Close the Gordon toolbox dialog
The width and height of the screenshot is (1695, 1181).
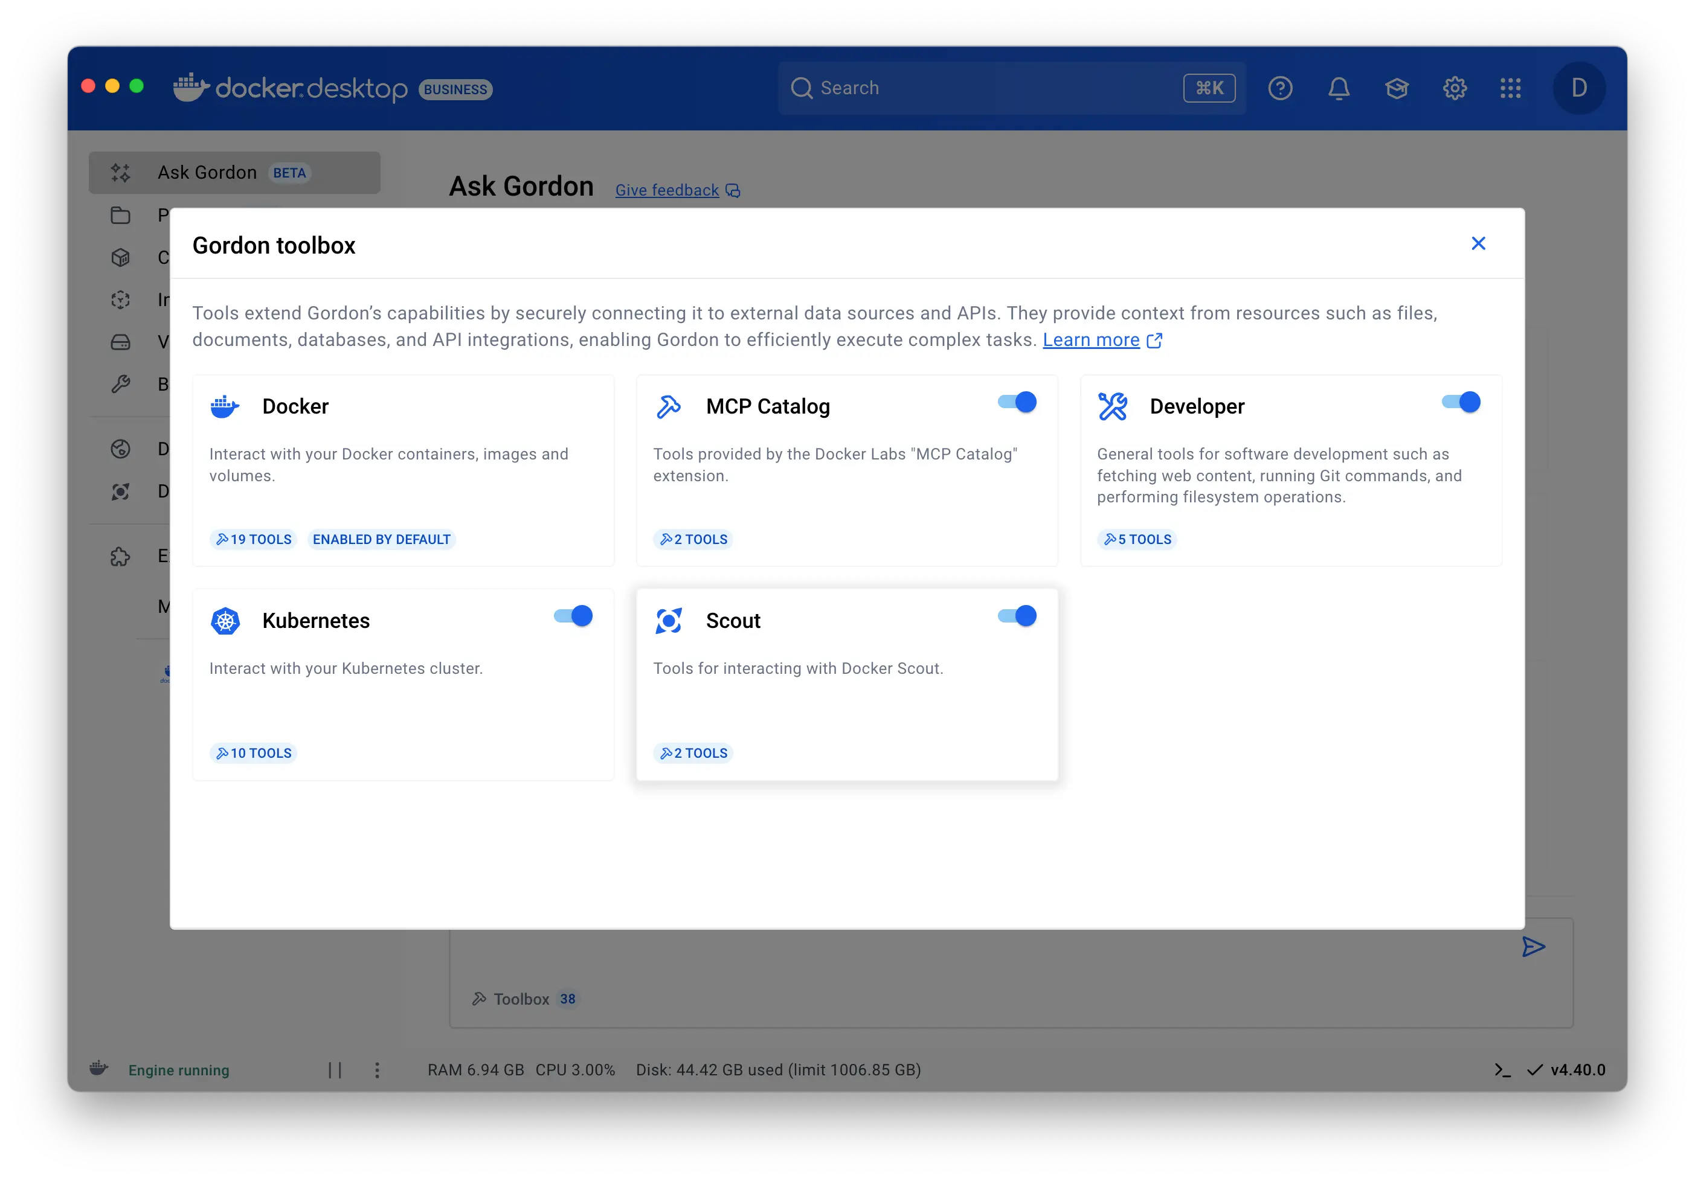click(1478, 243)
